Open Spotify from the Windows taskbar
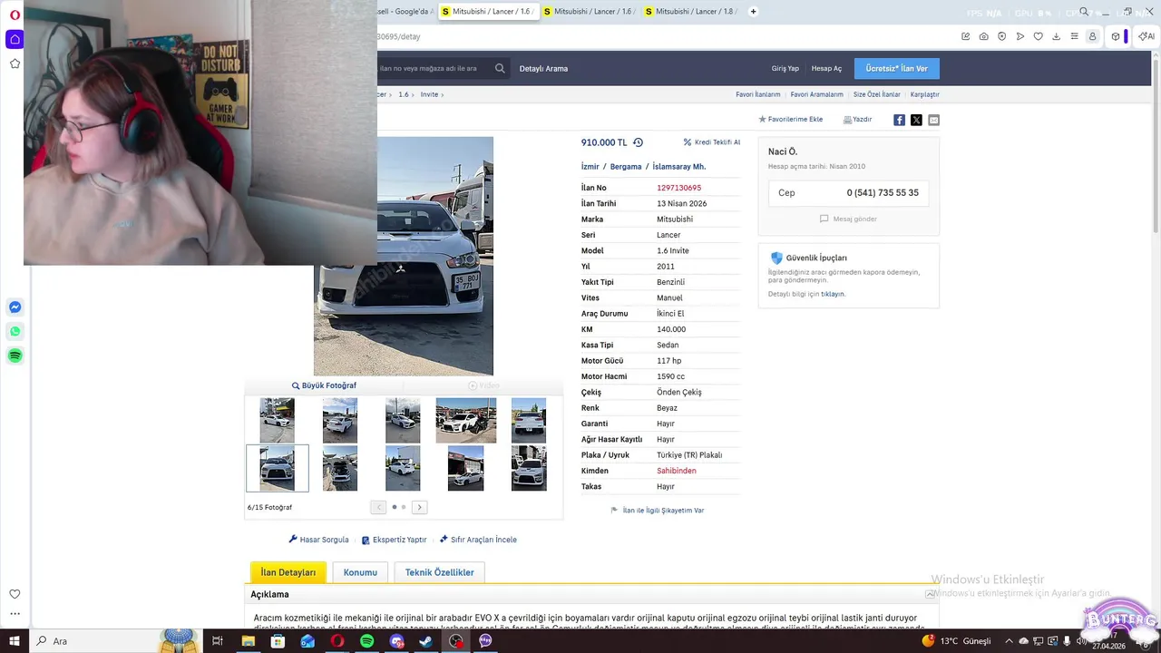 (x=366, y=641)
